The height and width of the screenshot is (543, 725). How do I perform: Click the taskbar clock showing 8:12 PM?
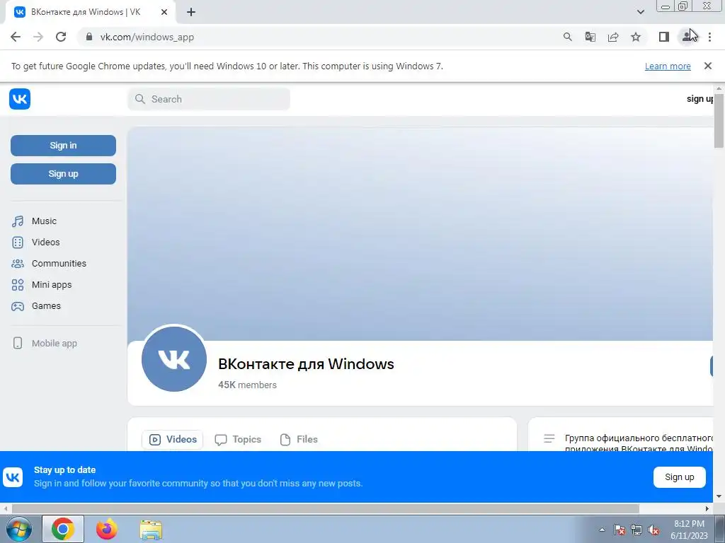[689, 530]
